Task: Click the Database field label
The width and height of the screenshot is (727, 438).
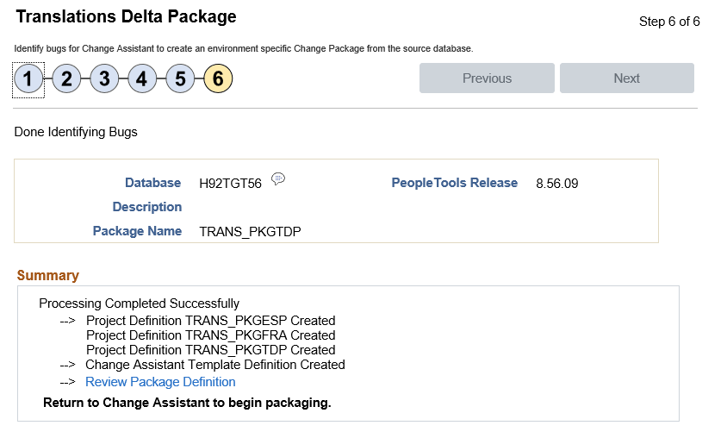Action: pos(153,183)
